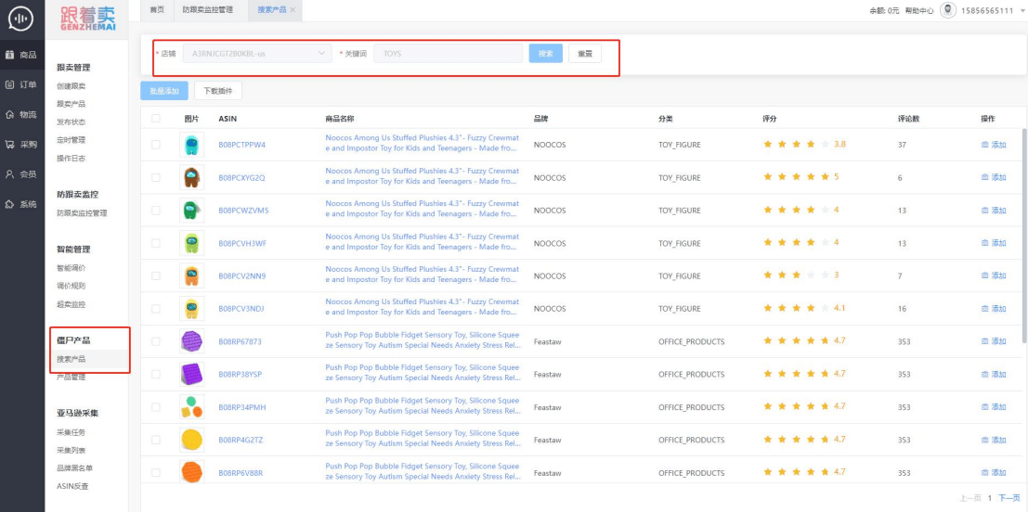Open the 帮助中心 help center menu
Screen dimensions: 1028x512
pos(918,10)
